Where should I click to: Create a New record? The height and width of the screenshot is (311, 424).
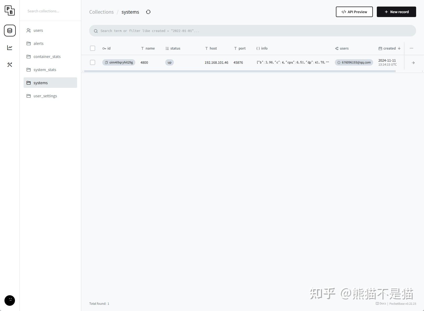coord(396,12)
